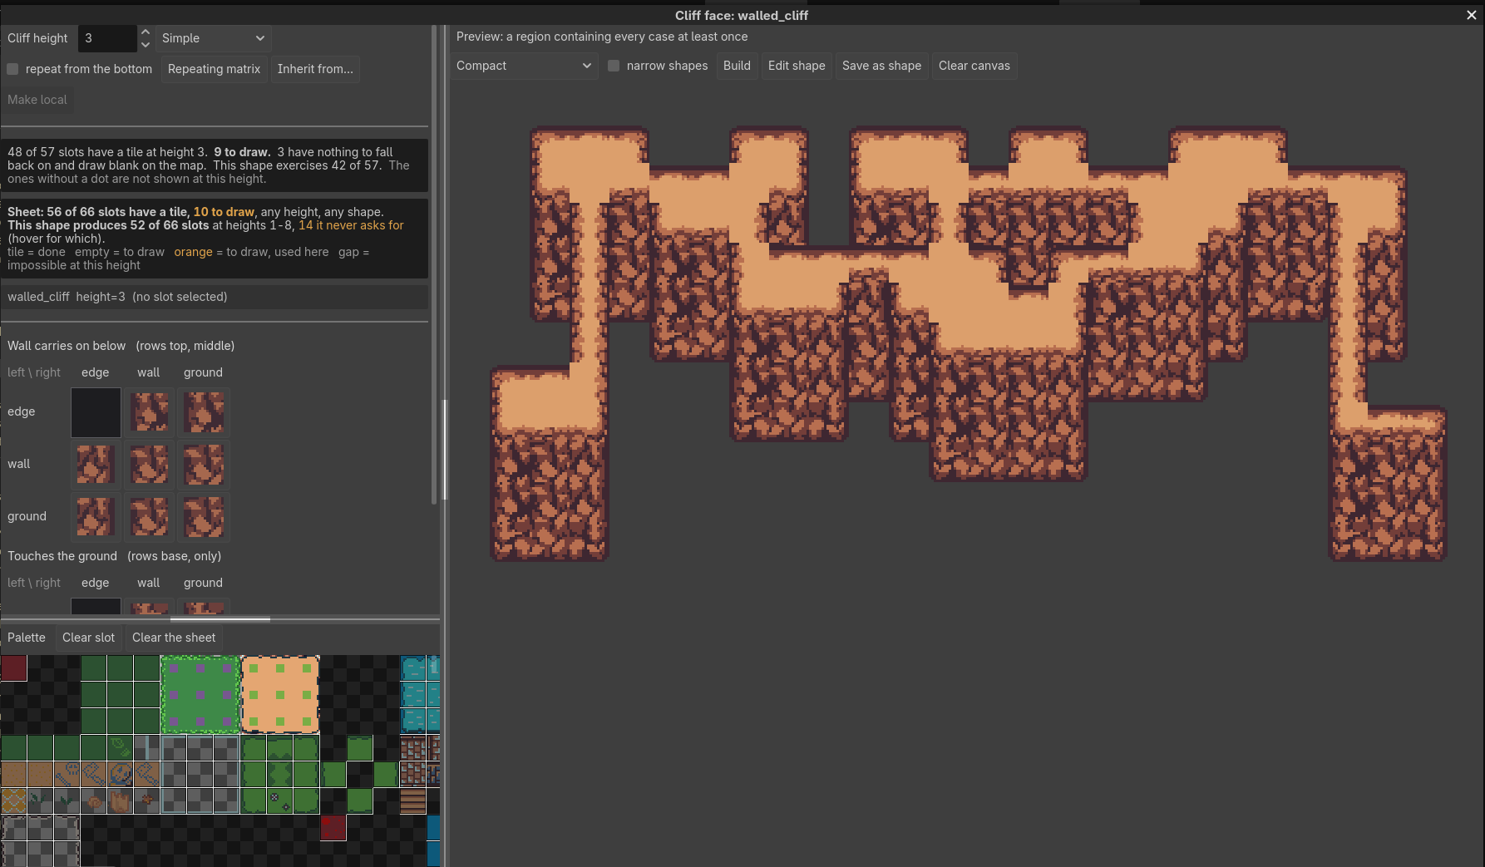This screenshot has width=1485, height=867.
Task: Click Clear slot
Action: 88,638
